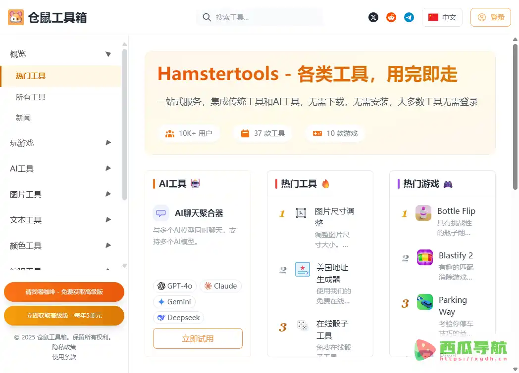
Task: Click the 仓鼠工具箱 site title
Action: click(x=57, y=17)
